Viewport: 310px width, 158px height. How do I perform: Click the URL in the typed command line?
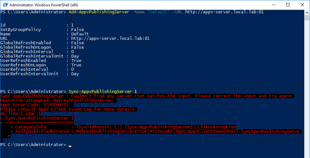pos(225,12)
